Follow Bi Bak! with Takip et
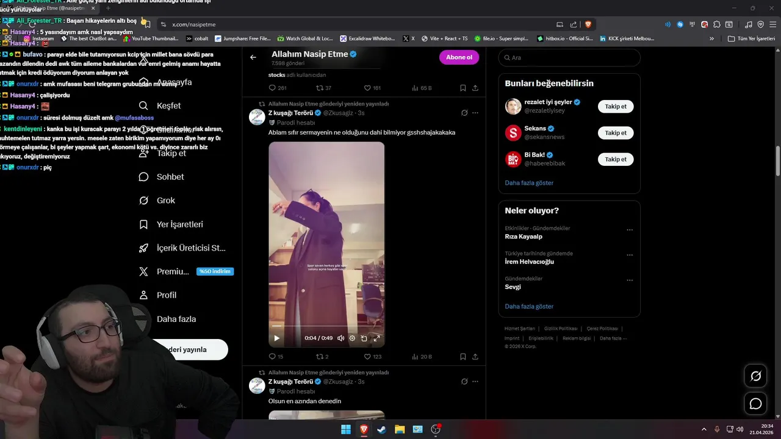781x439 pixels. click(616, 159)
